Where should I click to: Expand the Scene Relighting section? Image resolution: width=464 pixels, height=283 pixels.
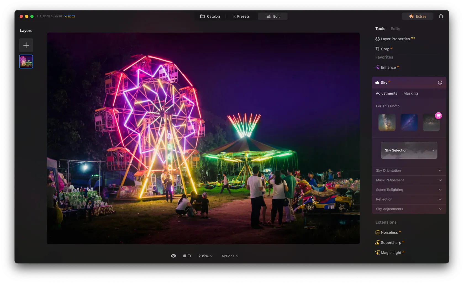click(x=409, y=190)
